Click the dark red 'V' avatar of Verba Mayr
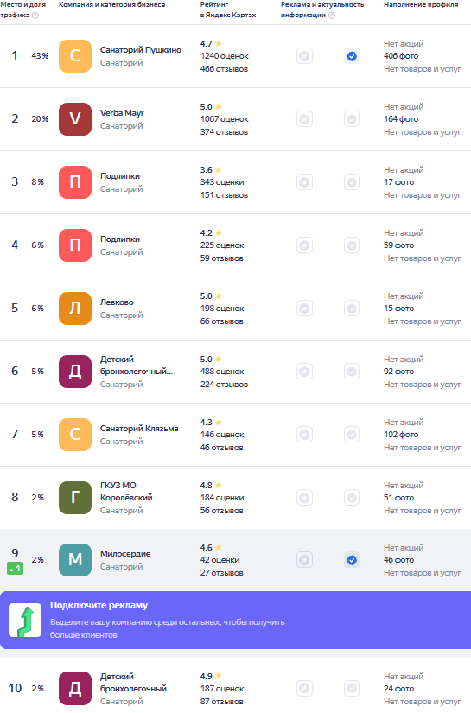Viewport: 471px width, 713px height. coord(75,119)
